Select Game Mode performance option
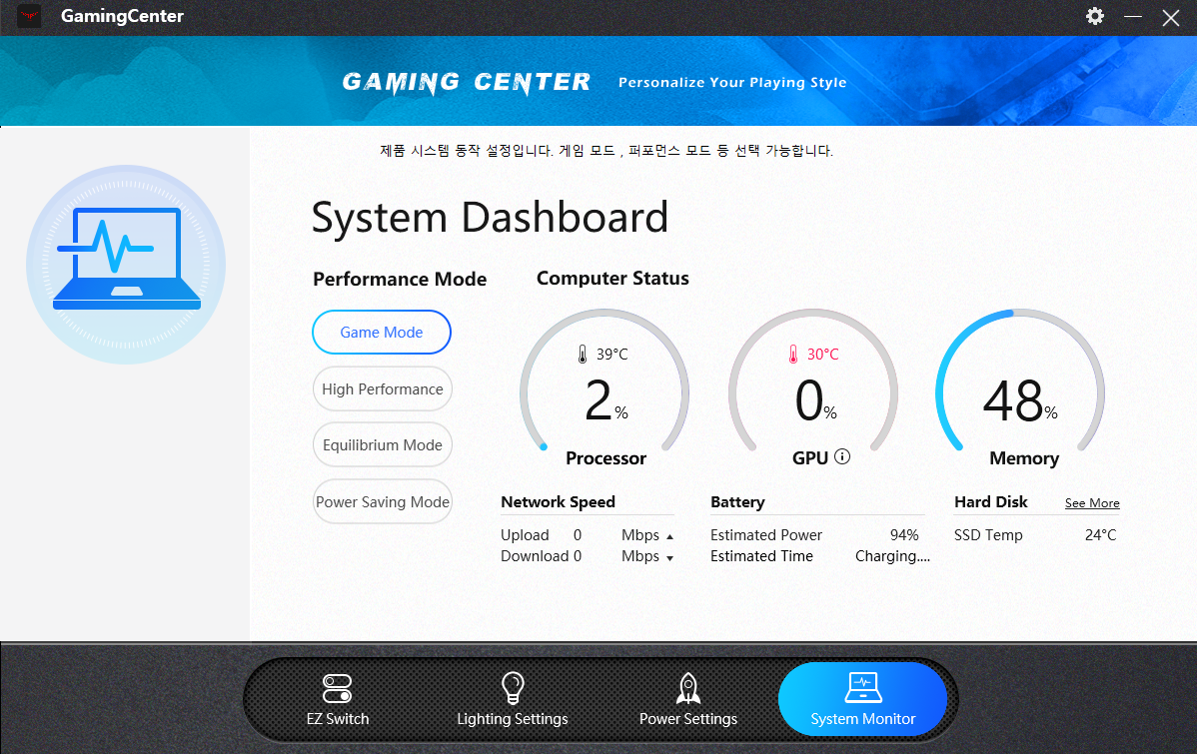 click(x=382, y=332)
